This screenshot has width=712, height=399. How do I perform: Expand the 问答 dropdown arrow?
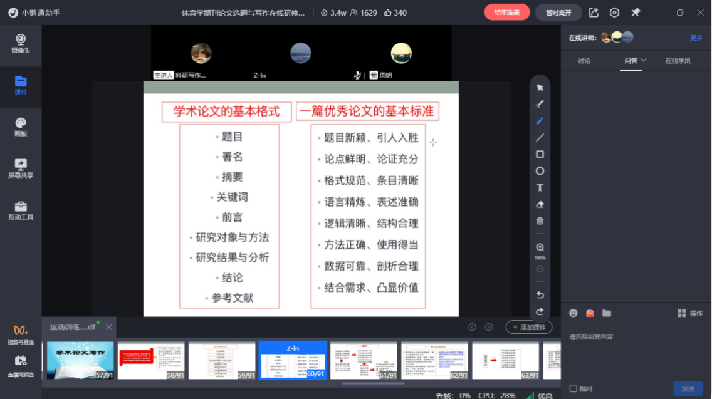click(643, 61)
